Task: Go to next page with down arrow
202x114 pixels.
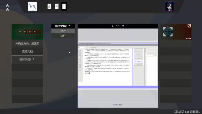Action: coord(123,26)
